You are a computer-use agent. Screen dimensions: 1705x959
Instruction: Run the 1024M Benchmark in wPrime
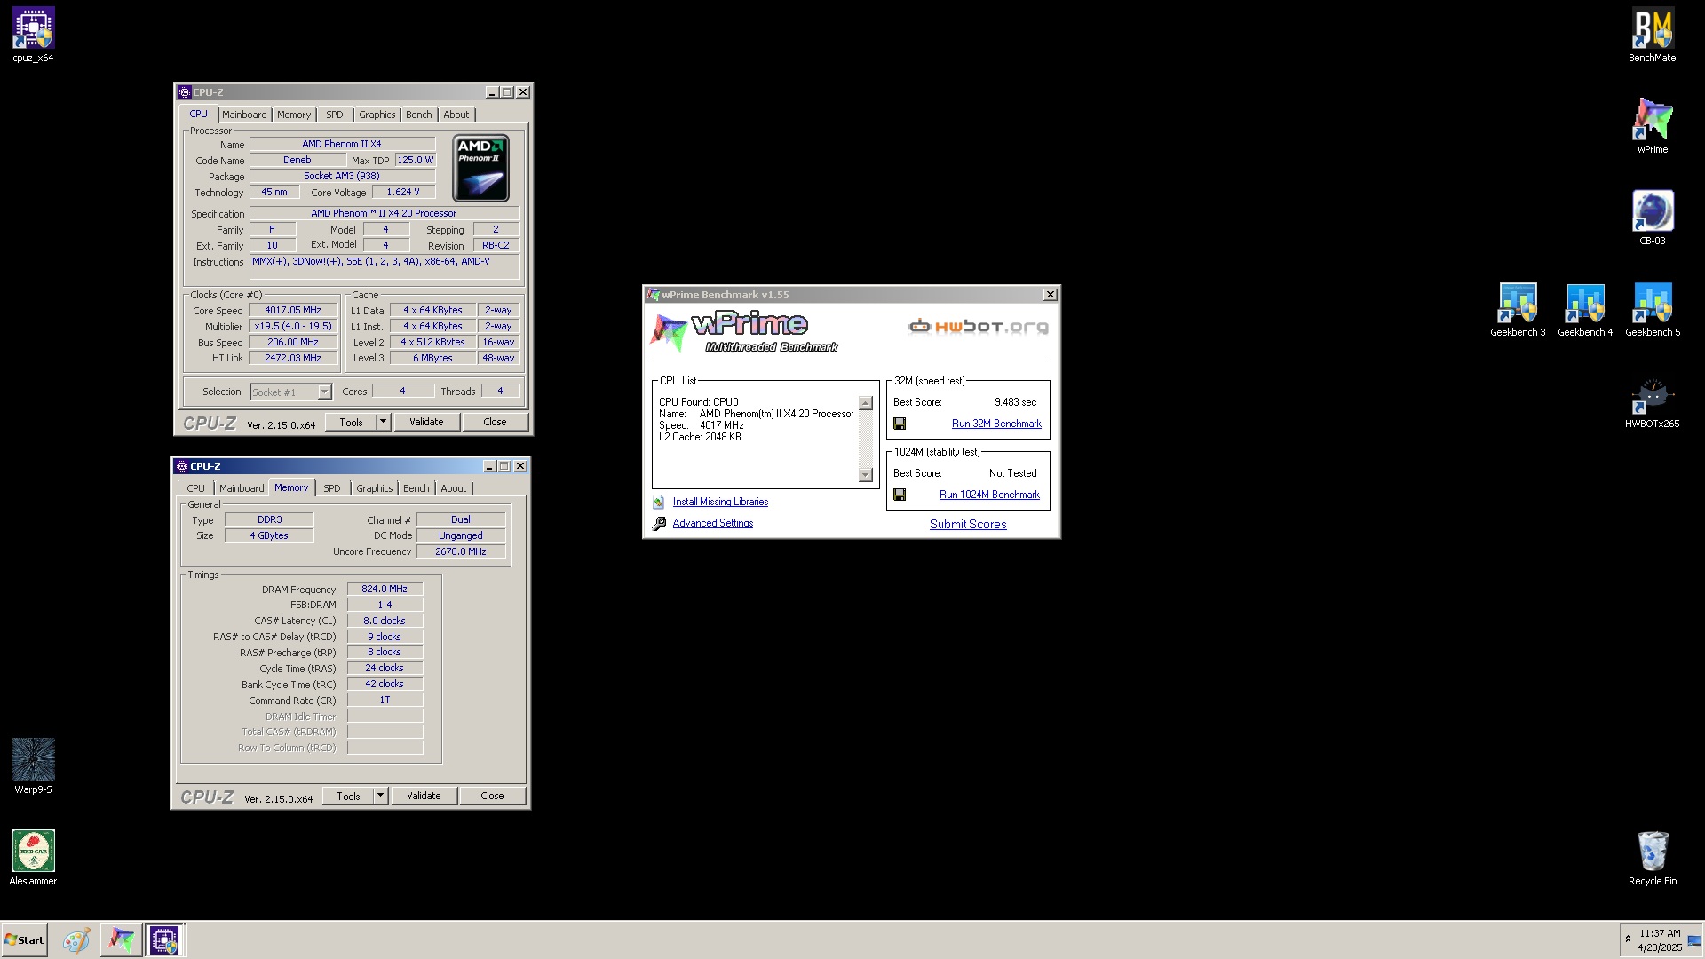tap(989, 495)
